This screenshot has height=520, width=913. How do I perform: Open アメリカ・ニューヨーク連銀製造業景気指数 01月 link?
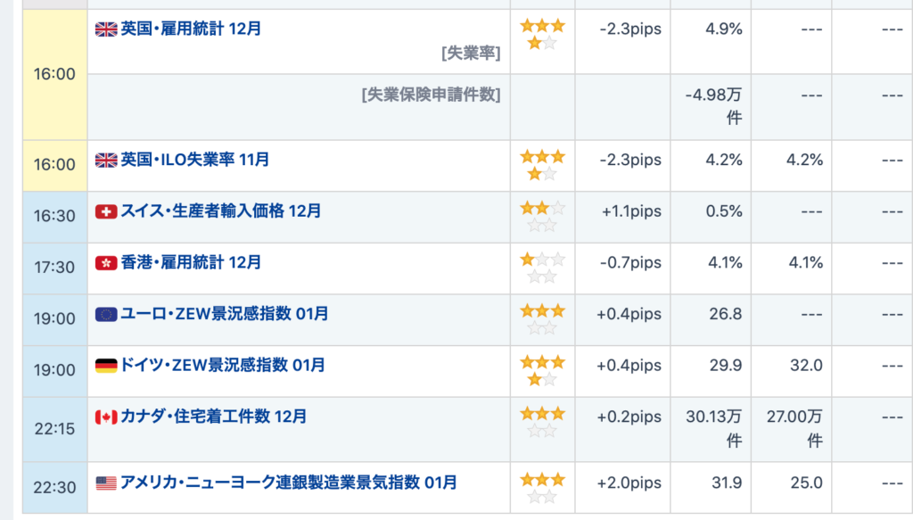tap(288, 483)
